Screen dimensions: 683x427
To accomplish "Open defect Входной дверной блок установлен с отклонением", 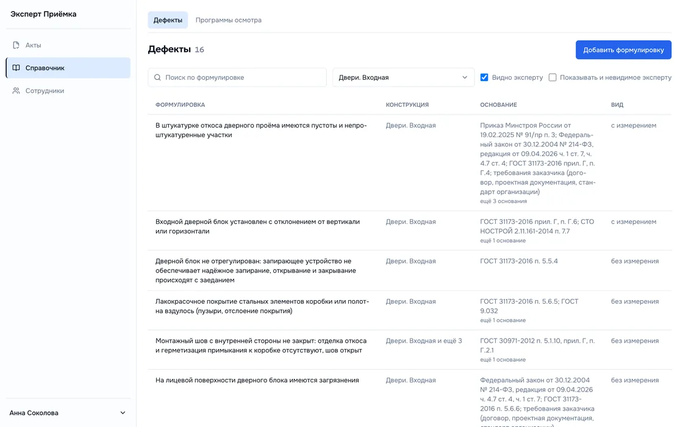I will click(x=257, y=226).
